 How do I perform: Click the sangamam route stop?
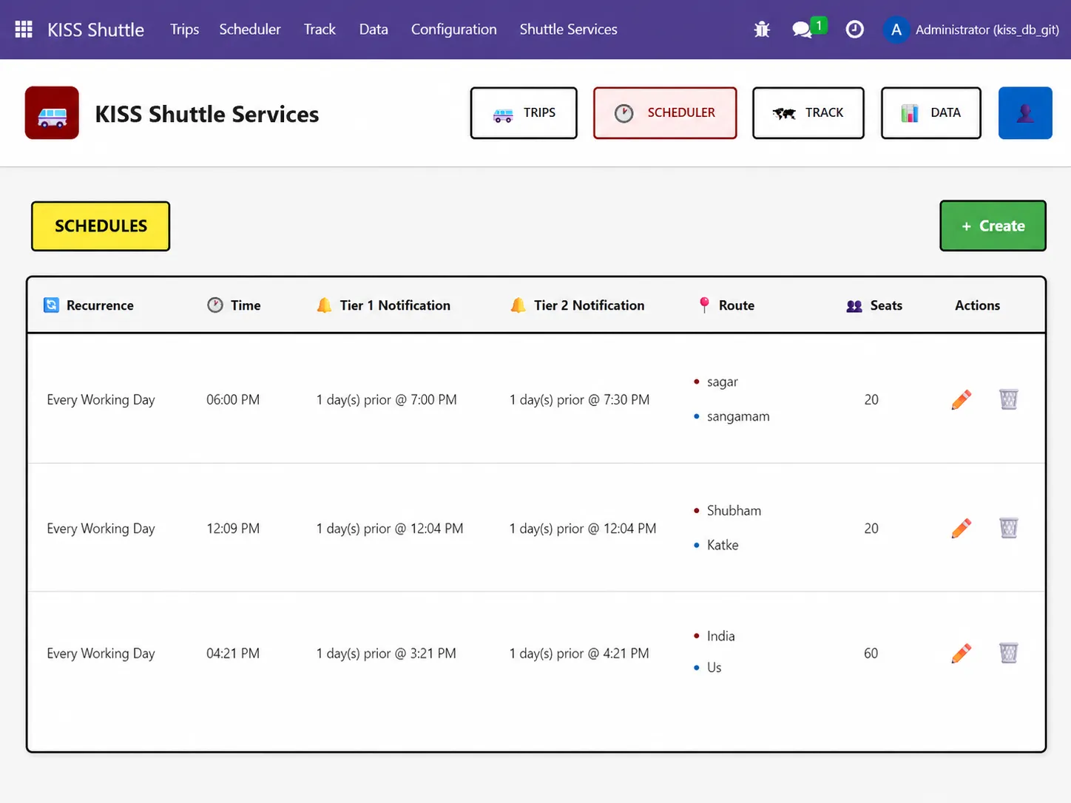click(x=738, y=416)
